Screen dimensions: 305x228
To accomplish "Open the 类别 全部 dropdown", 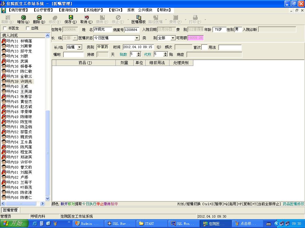I will click(x=173, y=38).
